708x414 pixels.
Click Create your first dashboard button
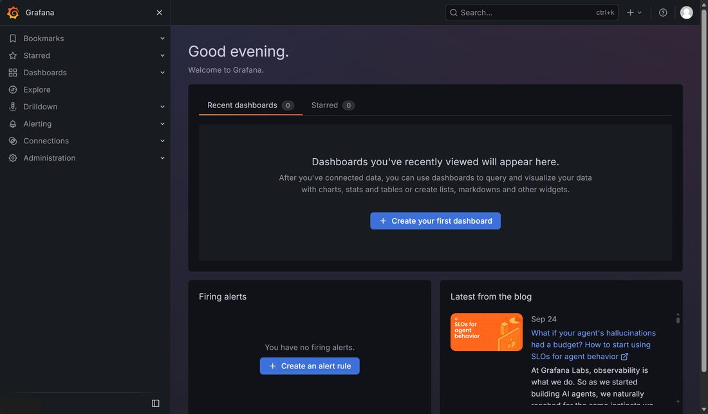click(x=435, y=221)
